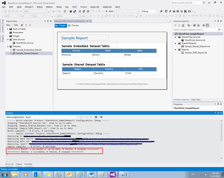Screen dimensions: 224x178
Task: Click the Edit... button in Report Data
Action: pos(16,25)
